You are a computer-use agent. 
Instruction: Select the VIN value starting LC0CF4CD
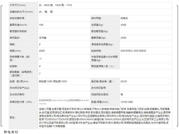(64, 102)
